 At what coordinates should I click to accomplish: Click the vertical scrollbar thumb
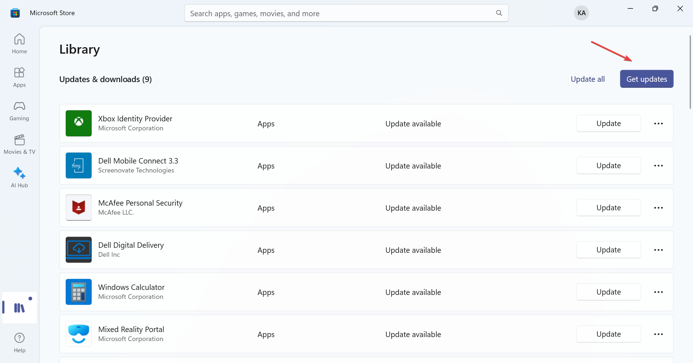click(x=690, y=72)
